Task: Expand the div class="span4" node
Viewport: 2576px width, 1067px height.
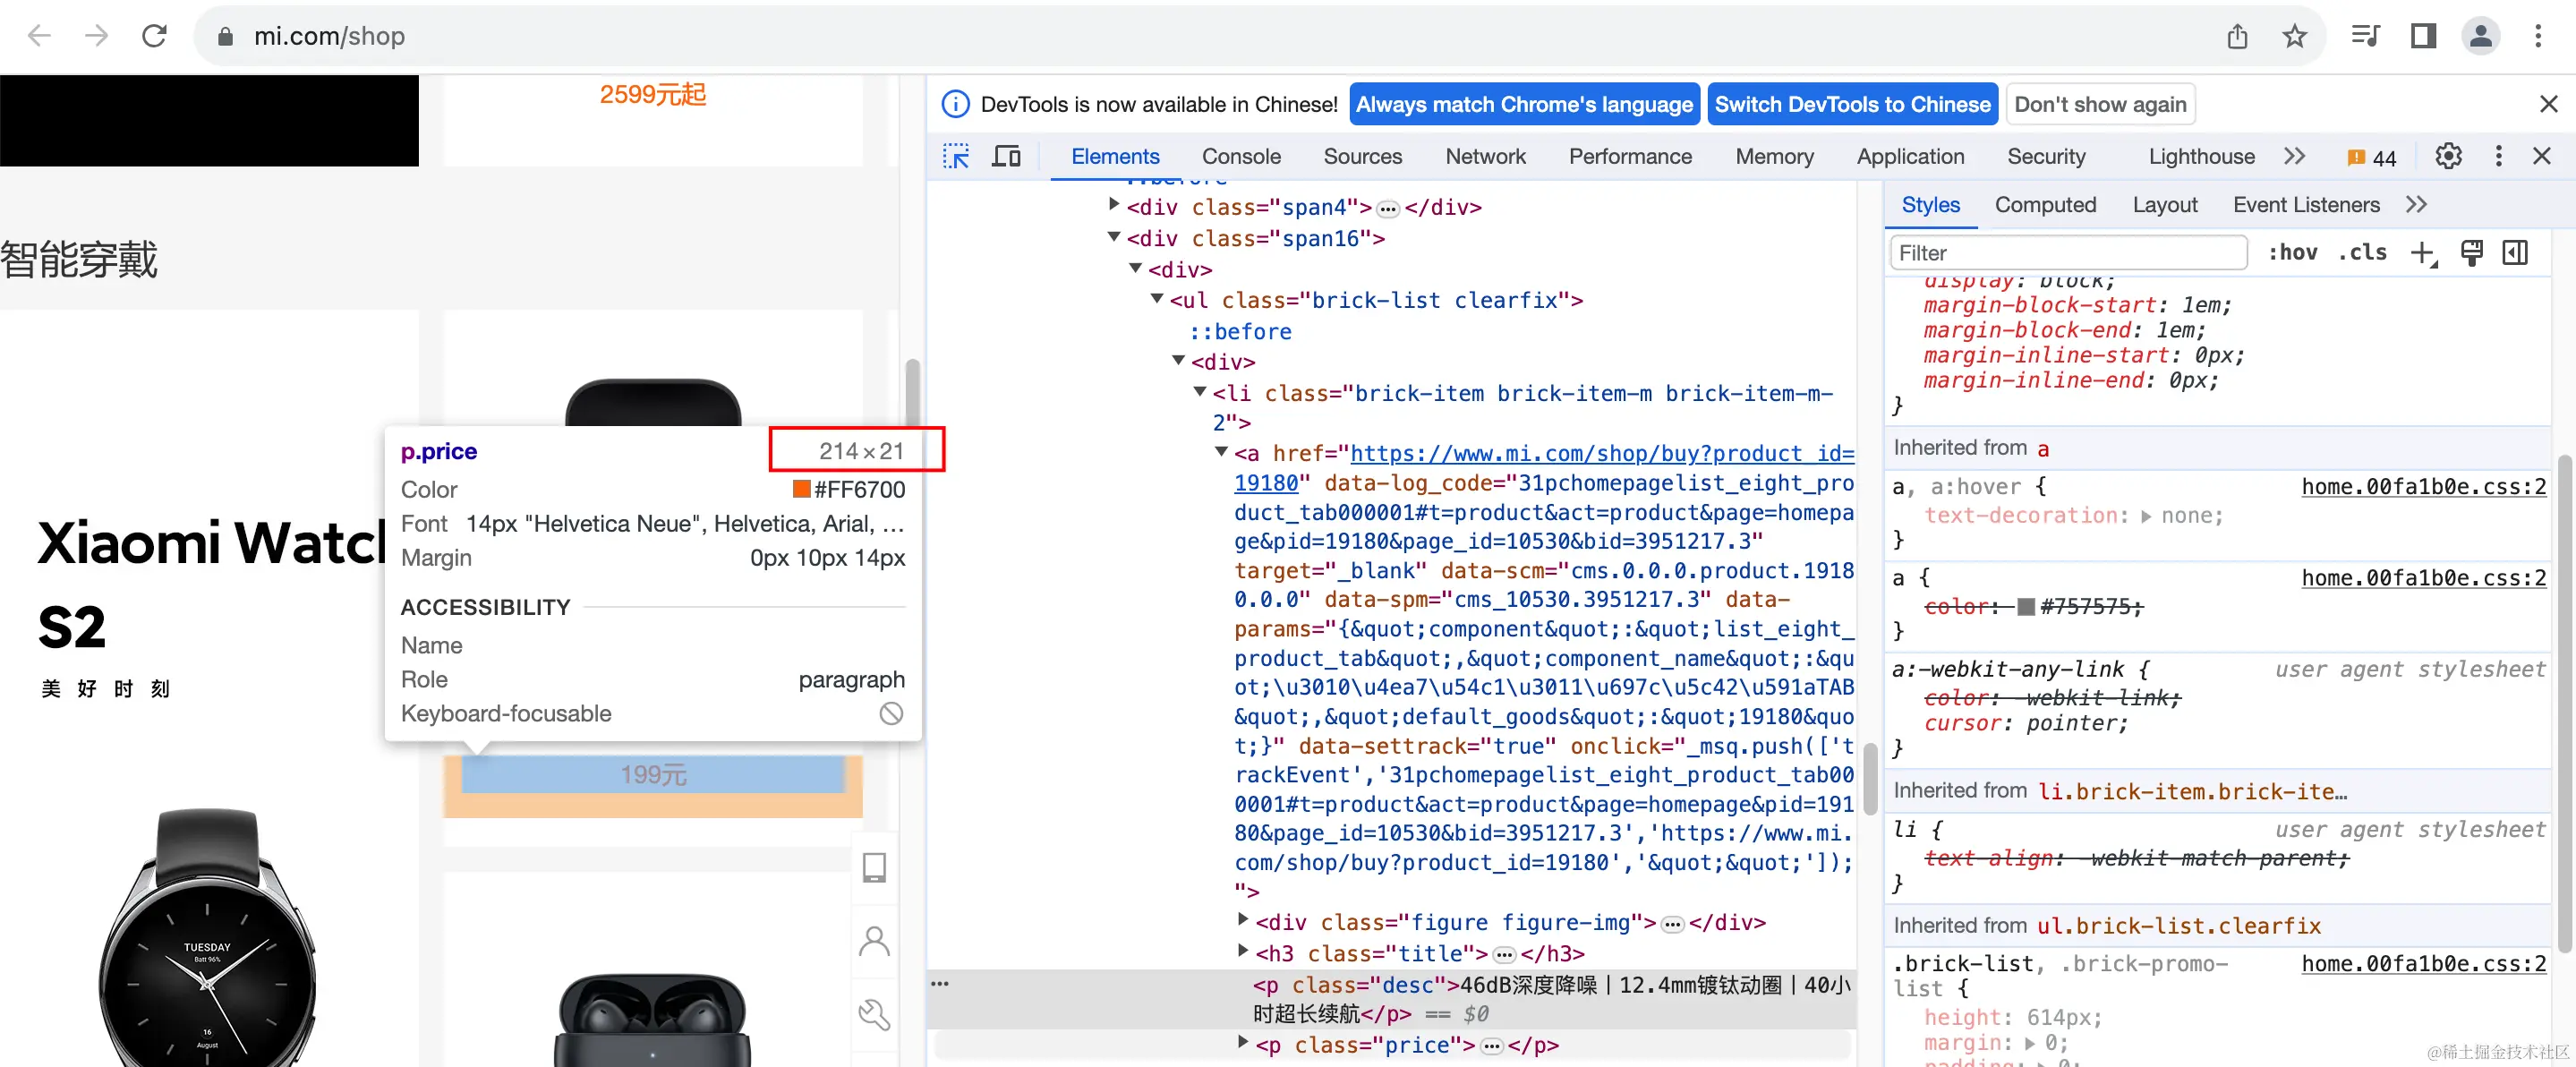Action: (x=1114, y=205)
